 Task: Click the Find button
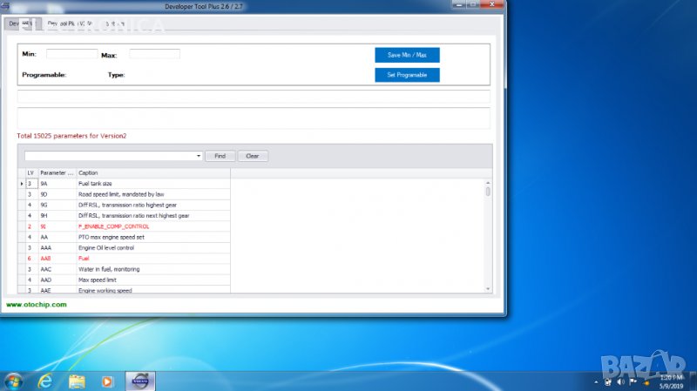point(220,156)
